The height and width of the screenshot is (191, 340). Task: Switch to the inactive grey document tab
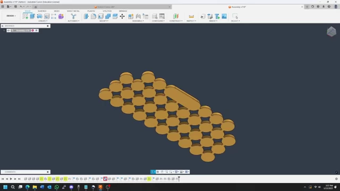click(106, 7)
